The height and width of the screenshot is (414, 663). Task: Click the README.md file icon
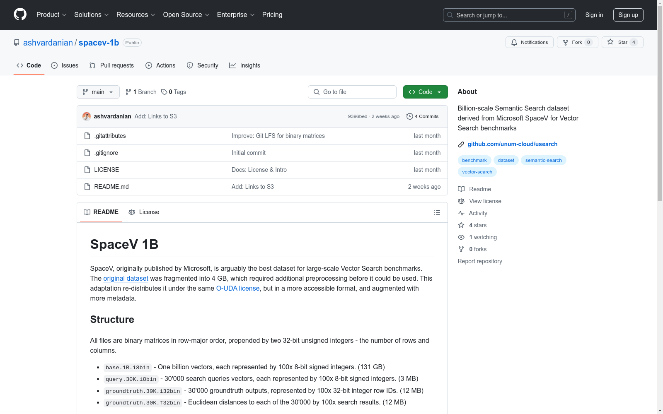(x=87, y=187)
